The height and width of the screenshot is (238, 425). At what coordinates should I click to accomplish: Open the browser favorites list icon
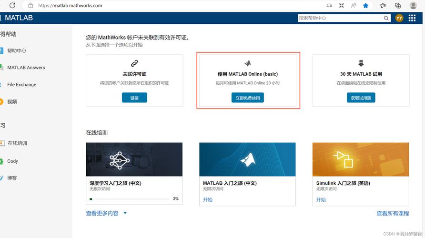[383, 5]
